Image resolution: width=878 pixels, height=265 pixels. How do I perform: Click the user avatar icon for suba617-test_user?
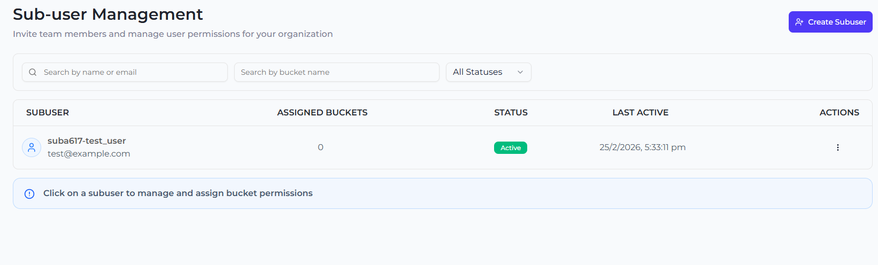click(32, 147)
